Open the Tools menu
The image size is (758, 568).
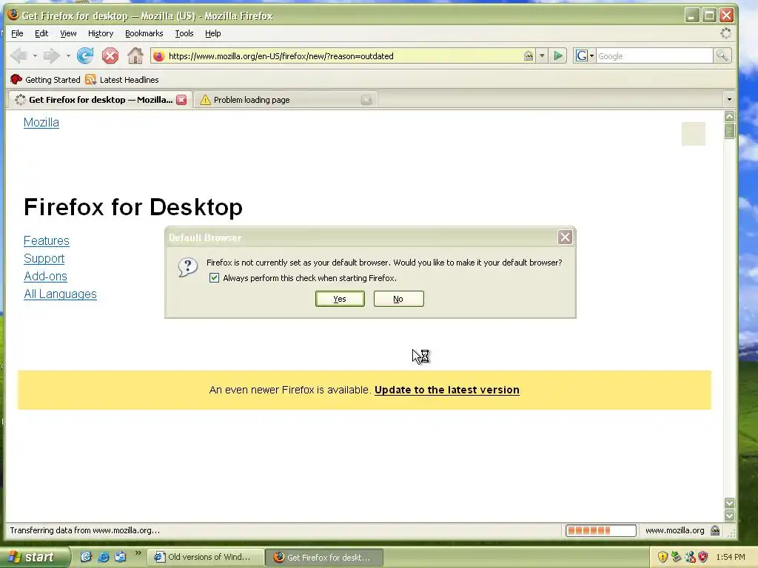pos(184,33)
